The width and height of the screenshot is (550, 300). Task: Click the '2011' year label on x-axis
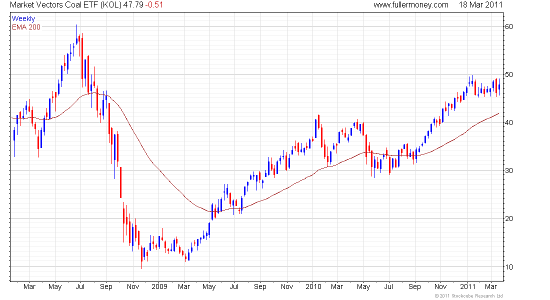tap(467, 286)
